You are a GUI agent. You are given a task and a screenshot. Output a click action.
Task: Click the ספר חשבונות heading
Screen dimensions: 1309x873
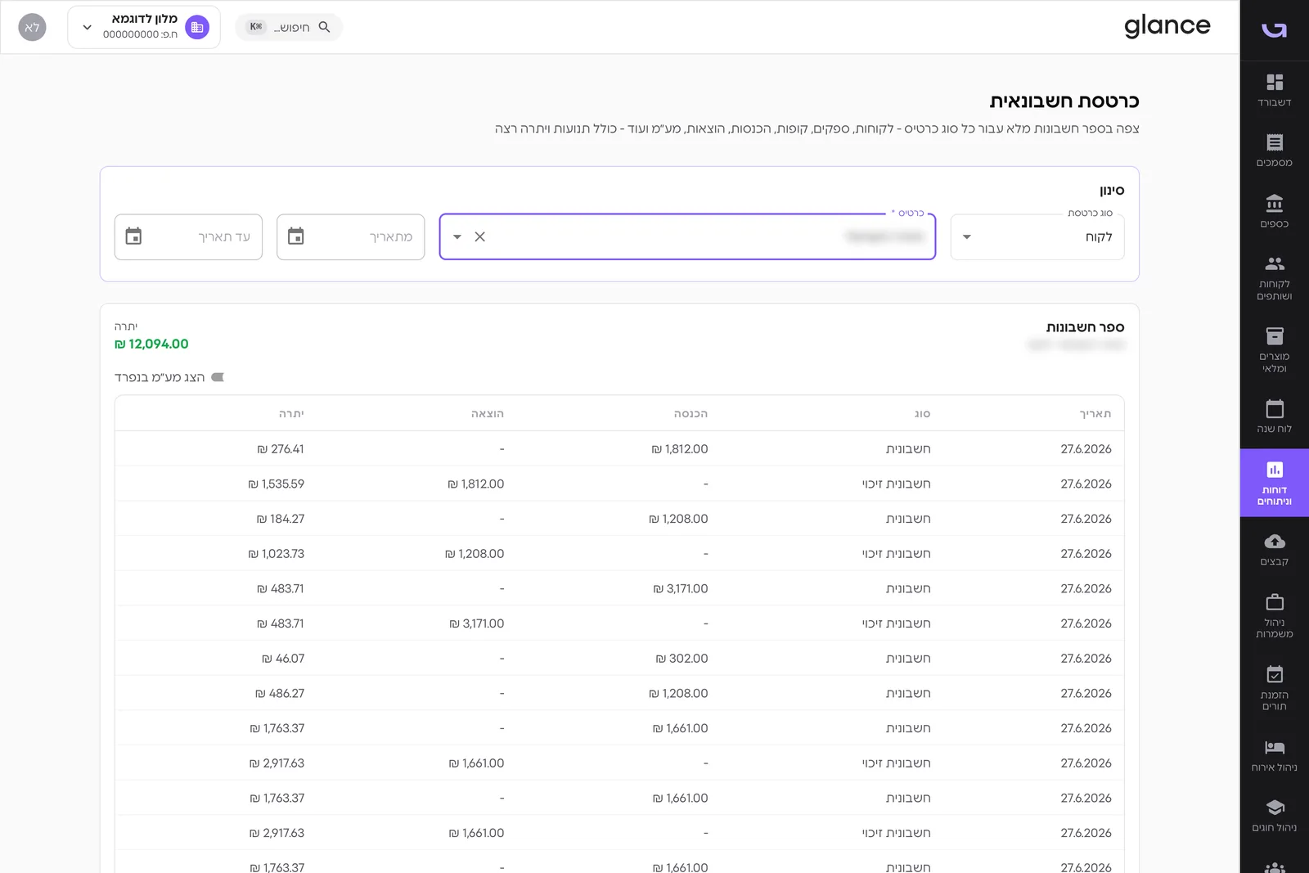pyautogui.click(x=1085, y=327)
